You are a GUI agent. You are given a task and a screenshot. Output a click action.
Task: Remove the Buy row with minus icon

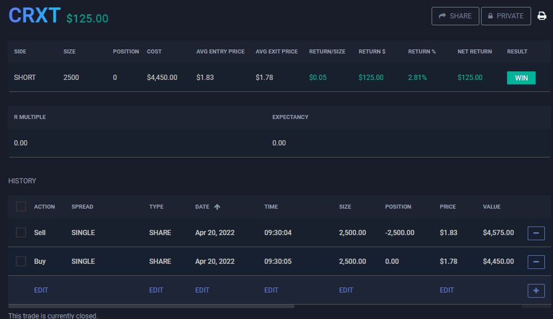click(x=536, y=262)
